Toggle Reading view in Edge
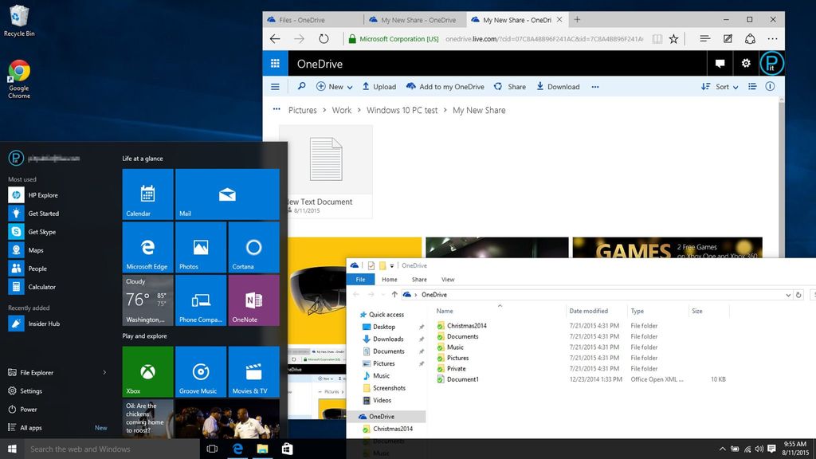This screenshot has width=816, height=459. [656, 38]
